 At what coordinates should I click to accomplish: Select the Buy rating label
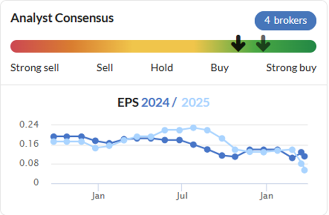pos(220,68)
